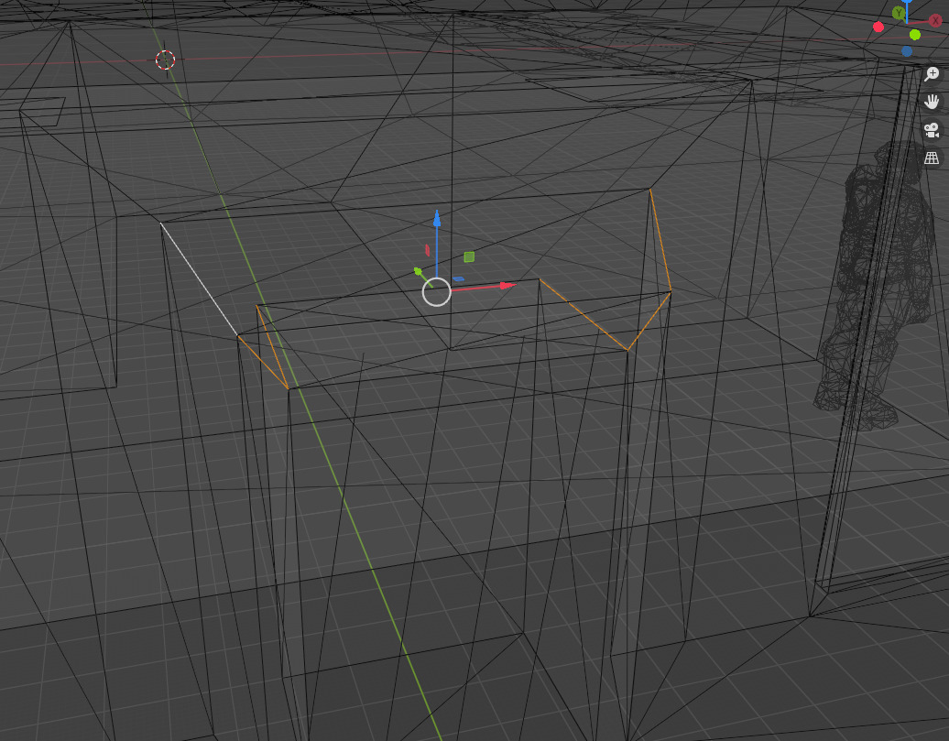
Task: Click the green Y-axis handle of move gizmo
Action: (419, 272)
